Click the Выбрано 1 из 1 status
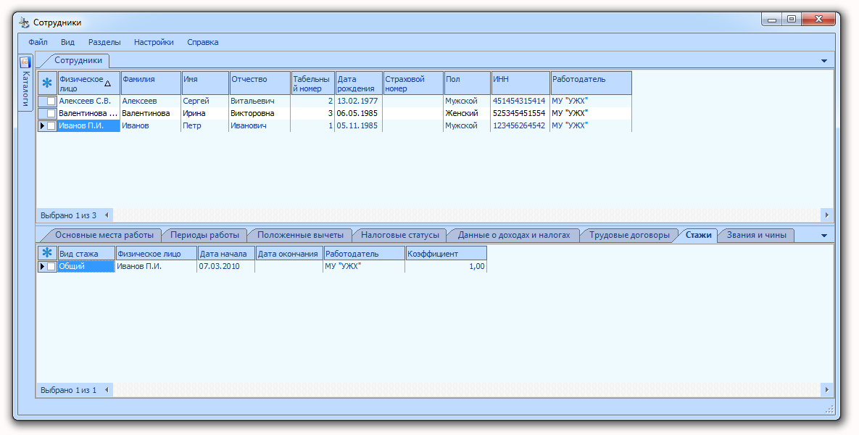The image size is (859, 435). (68, 390)
